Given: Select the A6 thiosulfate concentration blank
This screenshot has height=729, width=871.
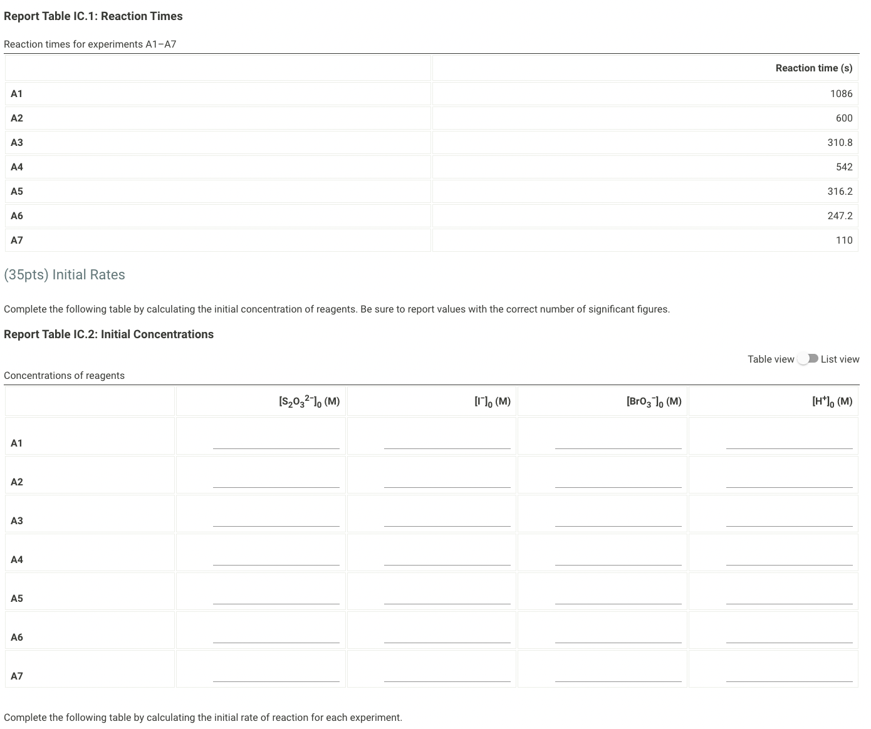Looking at the screenshot, I should click(x=276, y=635).
